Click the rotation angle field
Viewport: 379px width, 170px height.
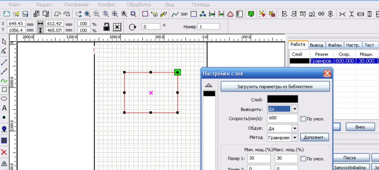tap(151, 27)
